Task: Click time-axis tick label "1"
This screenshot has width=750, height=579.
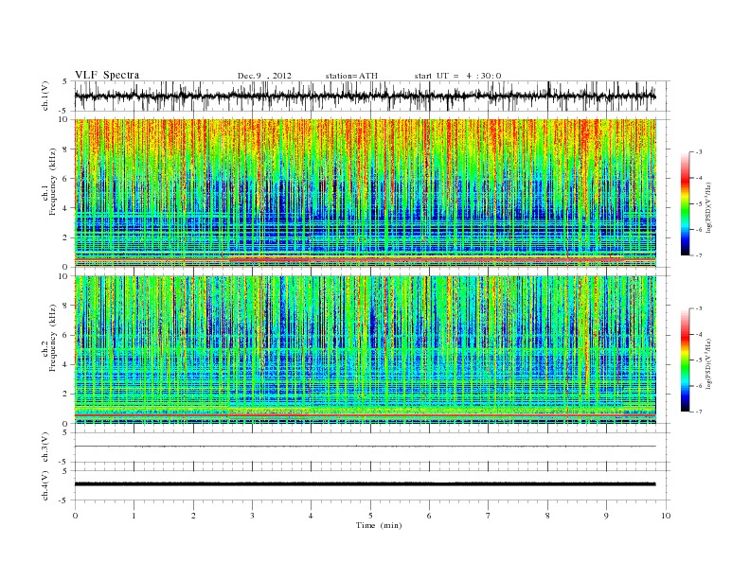Action: click(134, 516)
